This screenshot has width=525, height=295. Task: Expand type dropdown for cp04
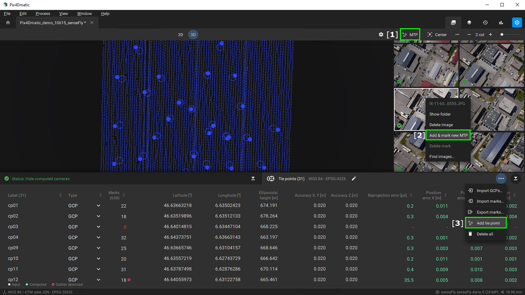tap(98, 237)
